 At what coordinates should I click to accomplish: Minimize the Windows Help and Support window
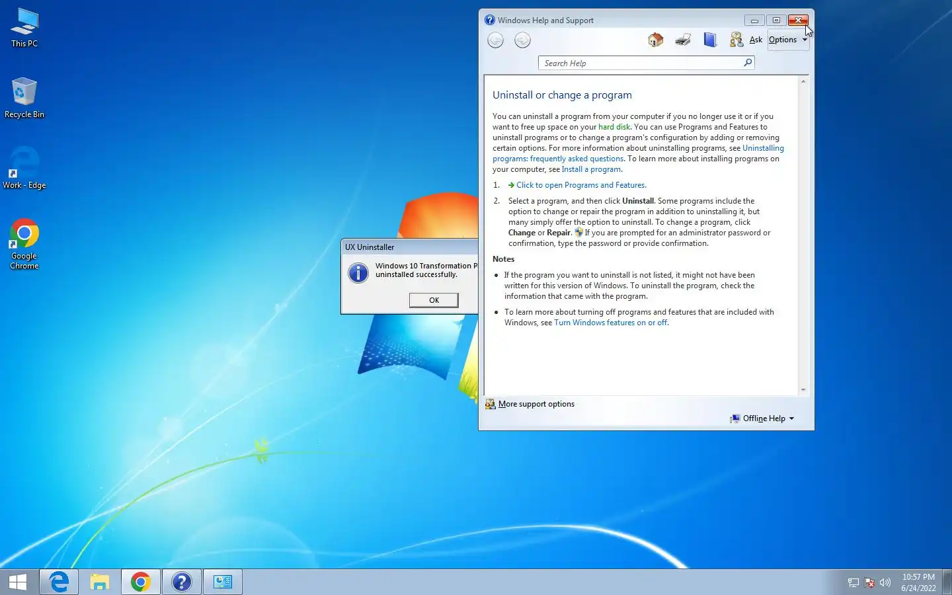tap(754, 20)
